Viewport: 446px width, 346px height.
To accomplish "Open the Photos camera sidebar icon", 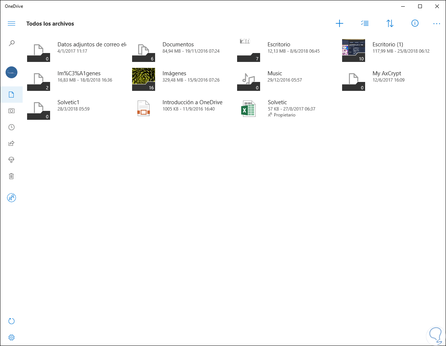I will (x=12, y=111).
